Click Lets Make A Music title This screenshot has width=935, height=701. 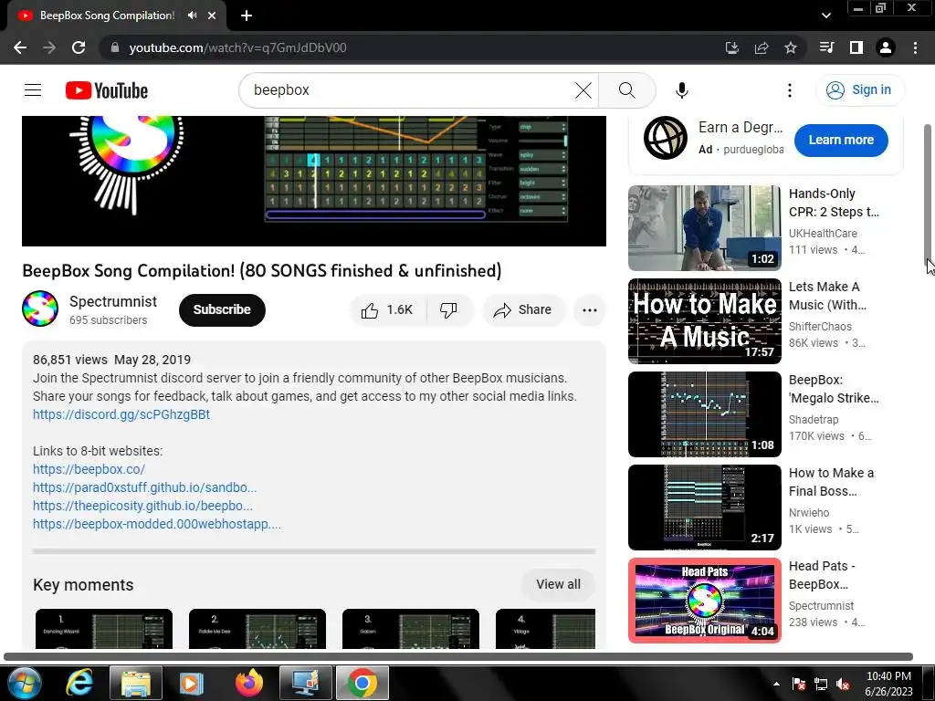(x=827, y=296)
